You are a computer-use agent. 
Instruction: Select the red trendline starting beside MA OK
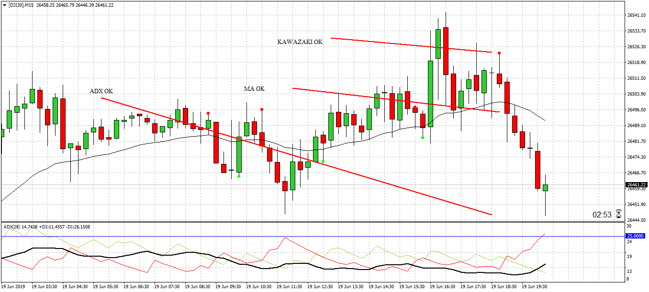point(395,100)
